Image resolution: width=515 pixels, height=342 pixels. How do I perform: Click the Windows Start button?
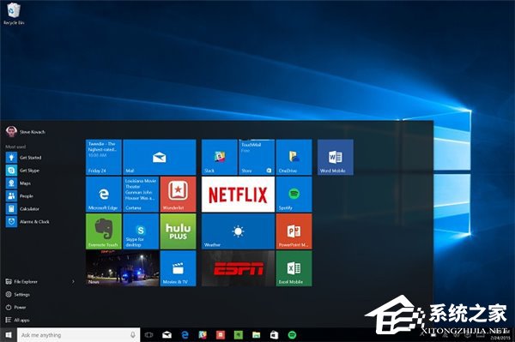pos(9,335)
